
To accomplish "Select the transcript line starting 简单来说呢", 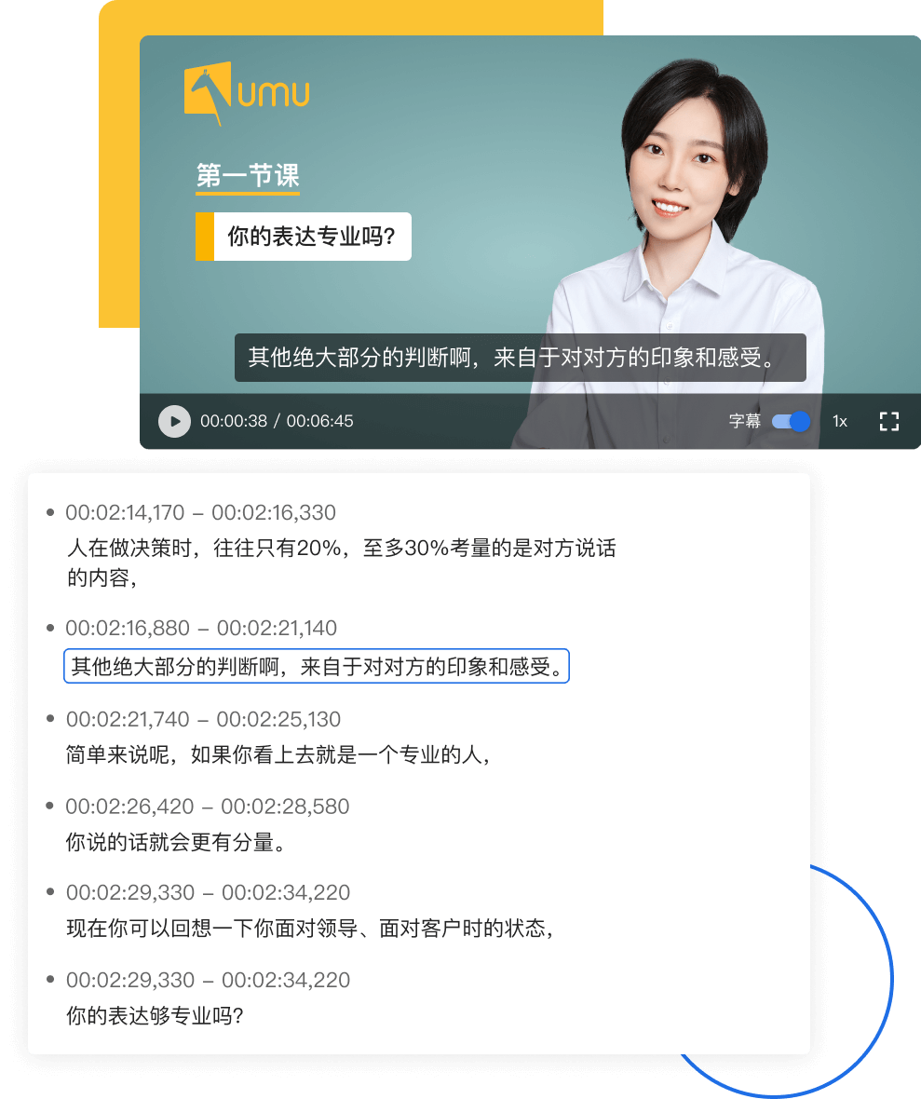I will [x=278, y=755].
